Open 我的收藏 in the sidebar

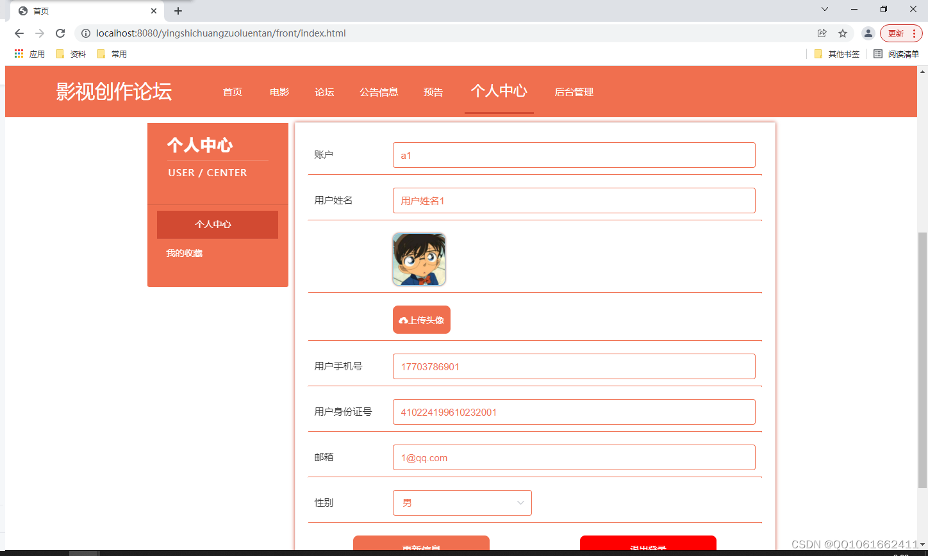(184, 252)
